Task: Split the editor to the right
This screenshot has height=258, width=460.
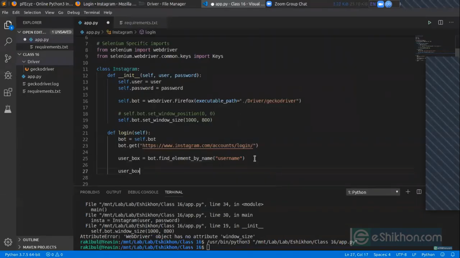Action: pyautogui.click(x=440, y=23)
